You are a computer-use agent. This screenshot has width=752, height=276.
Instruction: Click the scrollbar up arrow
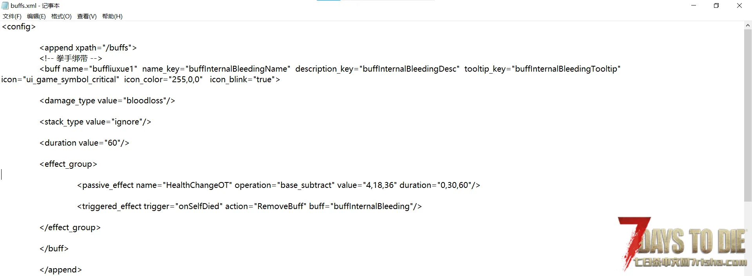tap(748, 25)
